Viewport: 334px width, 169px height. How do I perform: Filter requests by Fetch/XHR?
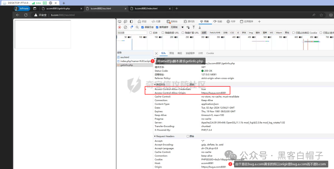[215, 33]
